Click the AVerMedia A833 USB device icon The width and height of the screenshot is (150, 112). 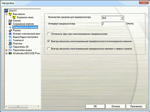coord(10,53)
